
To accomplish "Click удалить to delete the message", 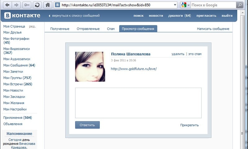I will point(178,54).
